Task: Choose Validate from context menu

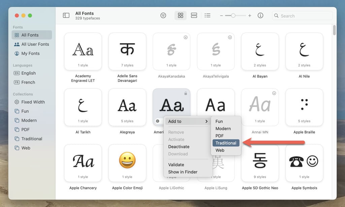Action: pos(188,165)
